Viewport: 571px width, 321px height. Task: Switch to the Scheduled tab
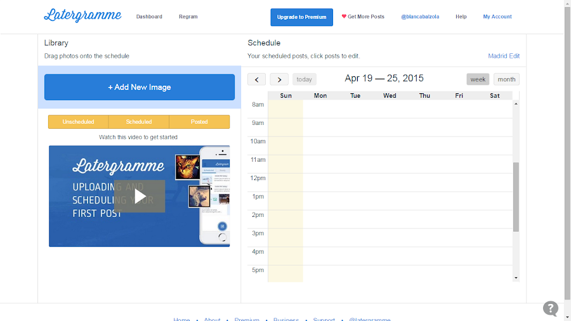pyautogui.click(x=139, y=122)
